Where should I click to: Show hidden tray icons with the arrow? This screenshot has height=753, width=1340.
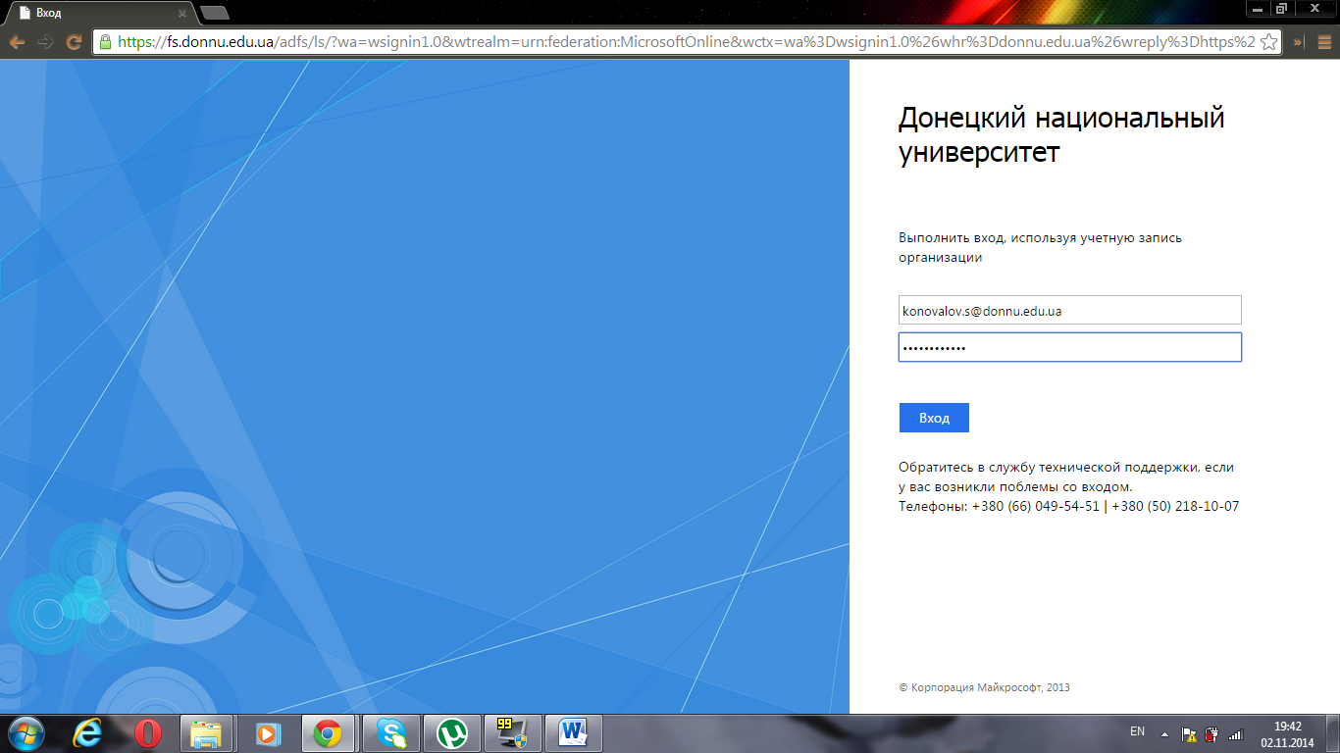pos(1164,732)
